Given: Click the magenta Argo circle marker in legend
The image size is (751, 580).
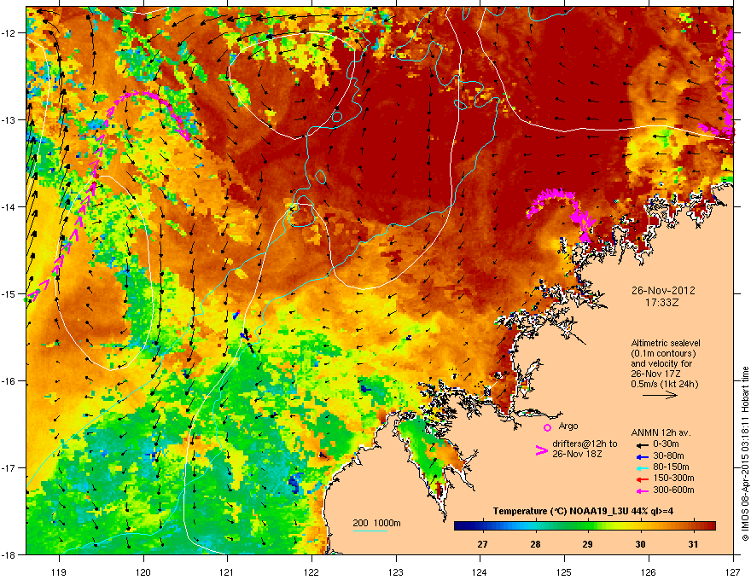Looking at the screenshot, I should pyautogui.click(x=547, y=427).
